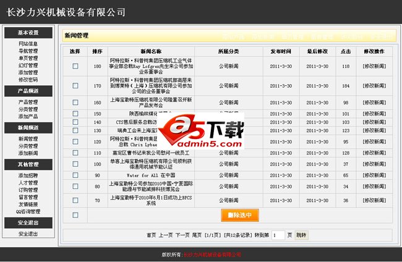The image size is (402, 262).
Task: Tick the checkbox for row 70
Action: point(75,200)
